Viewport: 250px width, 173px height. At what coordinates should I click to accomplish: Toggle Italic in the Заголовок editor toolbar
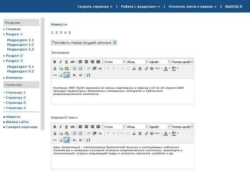61,62
